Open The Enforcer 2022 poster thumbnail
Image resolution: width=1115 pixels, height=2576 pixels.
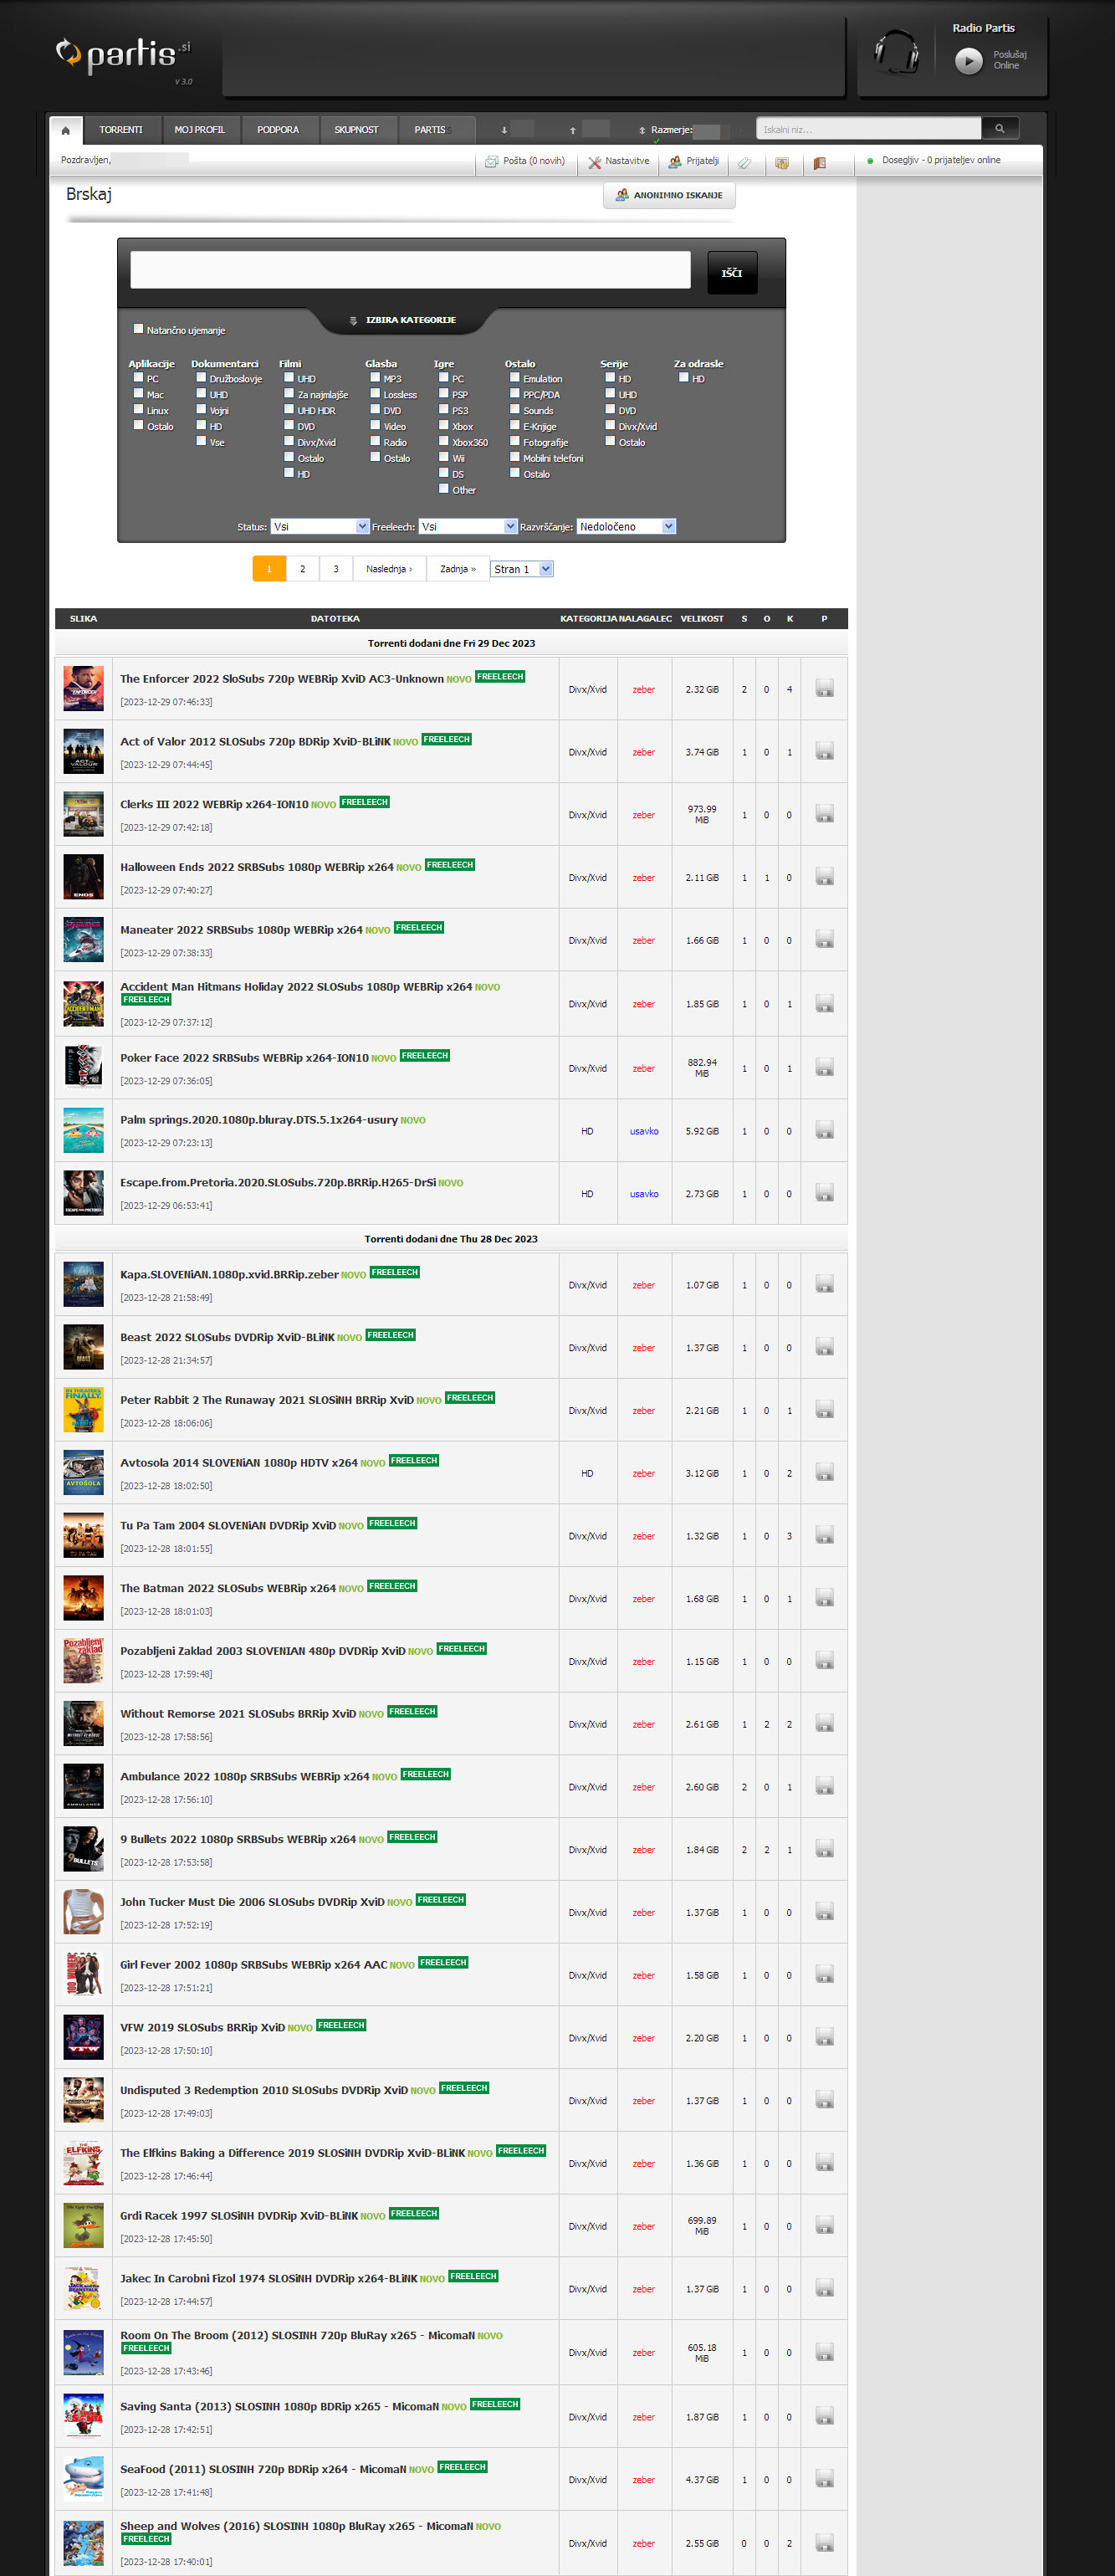[x=83, y=689]
